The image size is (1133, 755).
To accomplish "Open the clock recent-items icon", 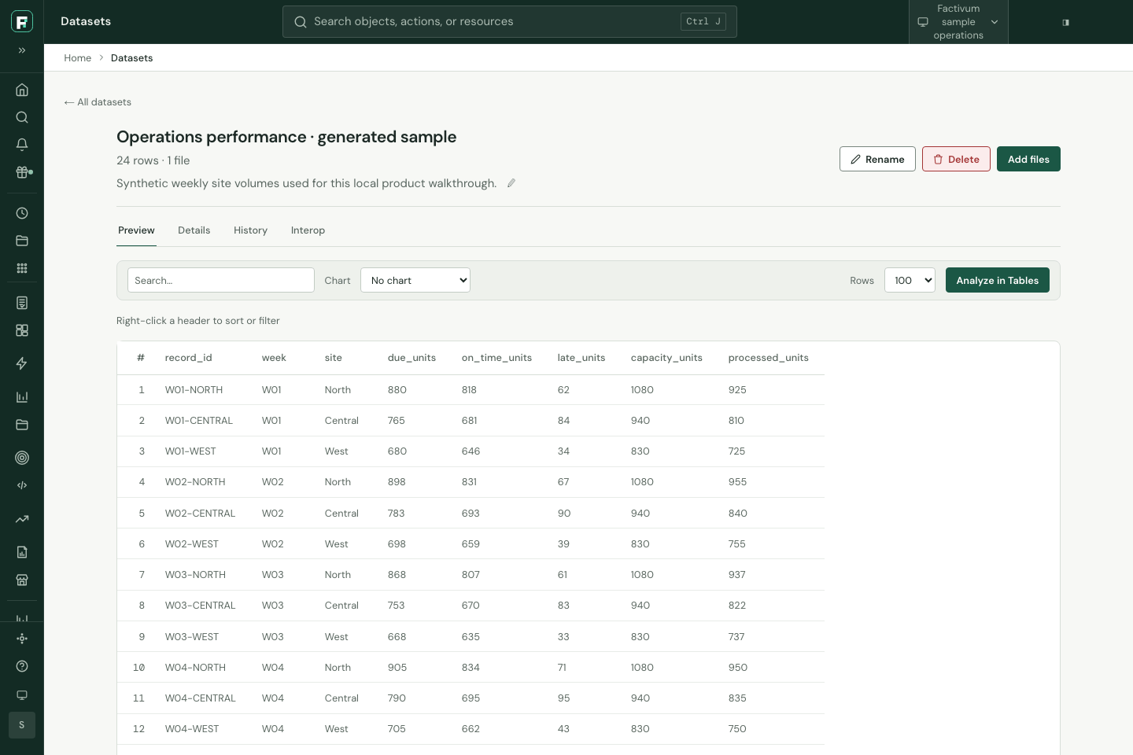I will pyautogui.click(x=22, y=213).
